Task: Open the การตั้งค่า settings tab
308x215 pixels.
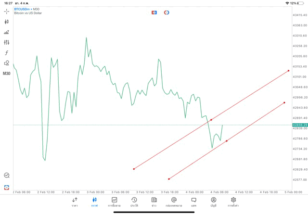Action: (233, 202)
